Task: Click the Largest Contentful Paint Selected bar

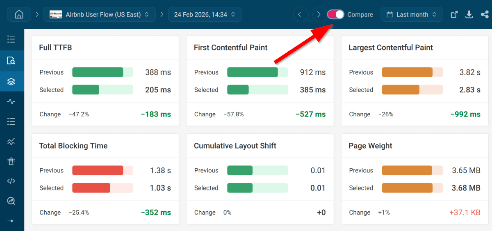Action: pyautogui.click(x=412, y=90)
